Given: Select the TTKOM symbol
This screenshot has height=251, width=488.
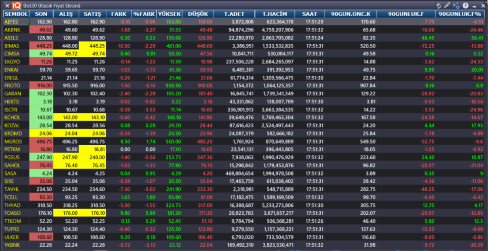Looking at the screenshot, I should click(x=12, y=221).
